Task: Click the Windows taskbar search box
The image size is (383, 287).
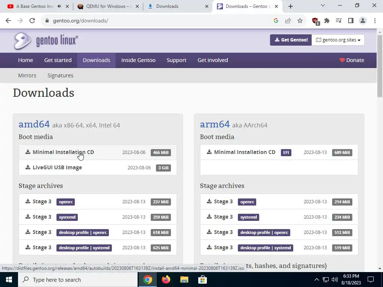Action: tap(78, 280)
